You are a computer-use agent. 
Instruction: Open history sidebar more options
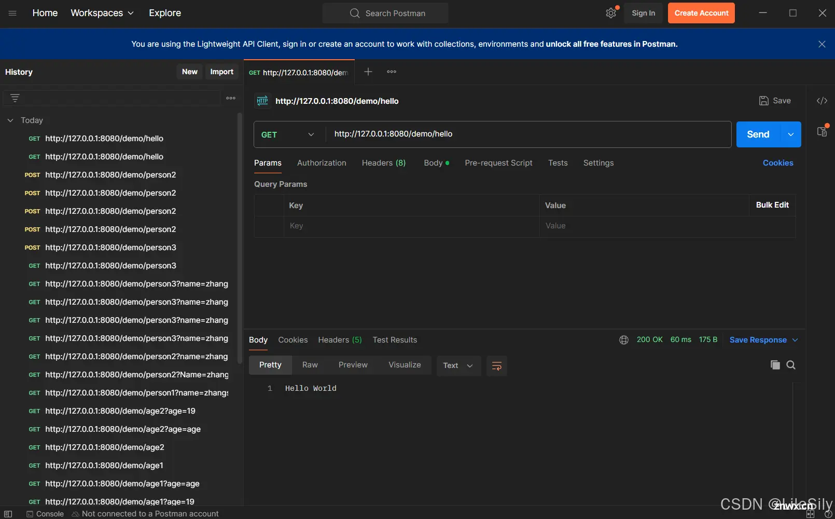click(231, 98)
